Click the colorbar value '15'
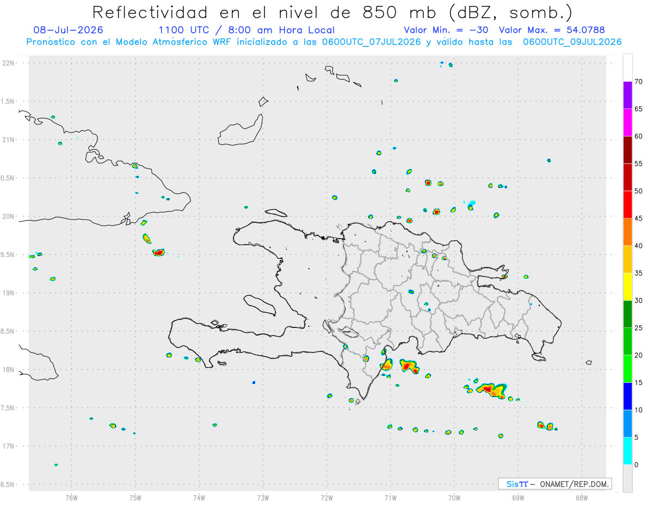The width and height of the screenshot is (653, 505). click(x=639, y=382)
